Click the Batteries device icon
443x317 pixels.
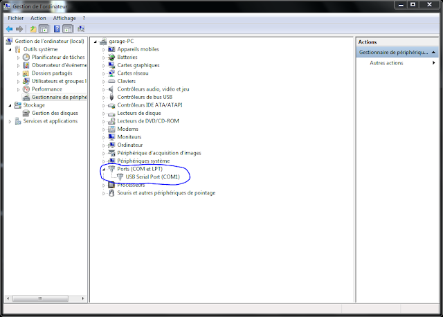click(111, 57)
